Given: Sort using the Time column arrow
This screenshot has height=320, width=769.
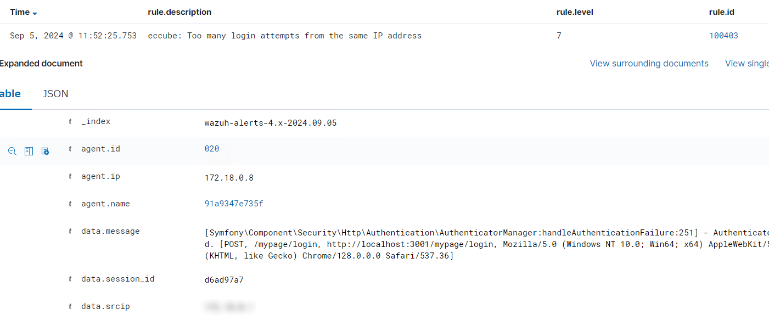Looking at the screenshot, I should [35, 13].
